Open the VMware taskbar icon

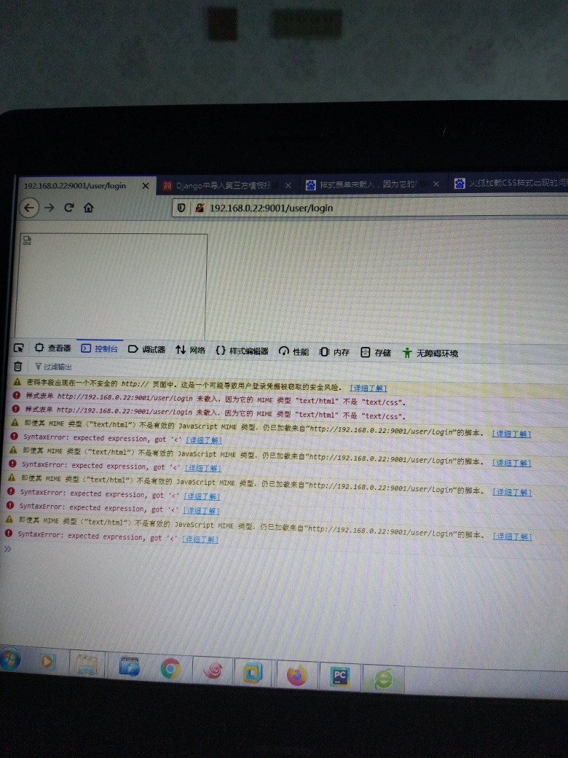[x=253, y=673]
